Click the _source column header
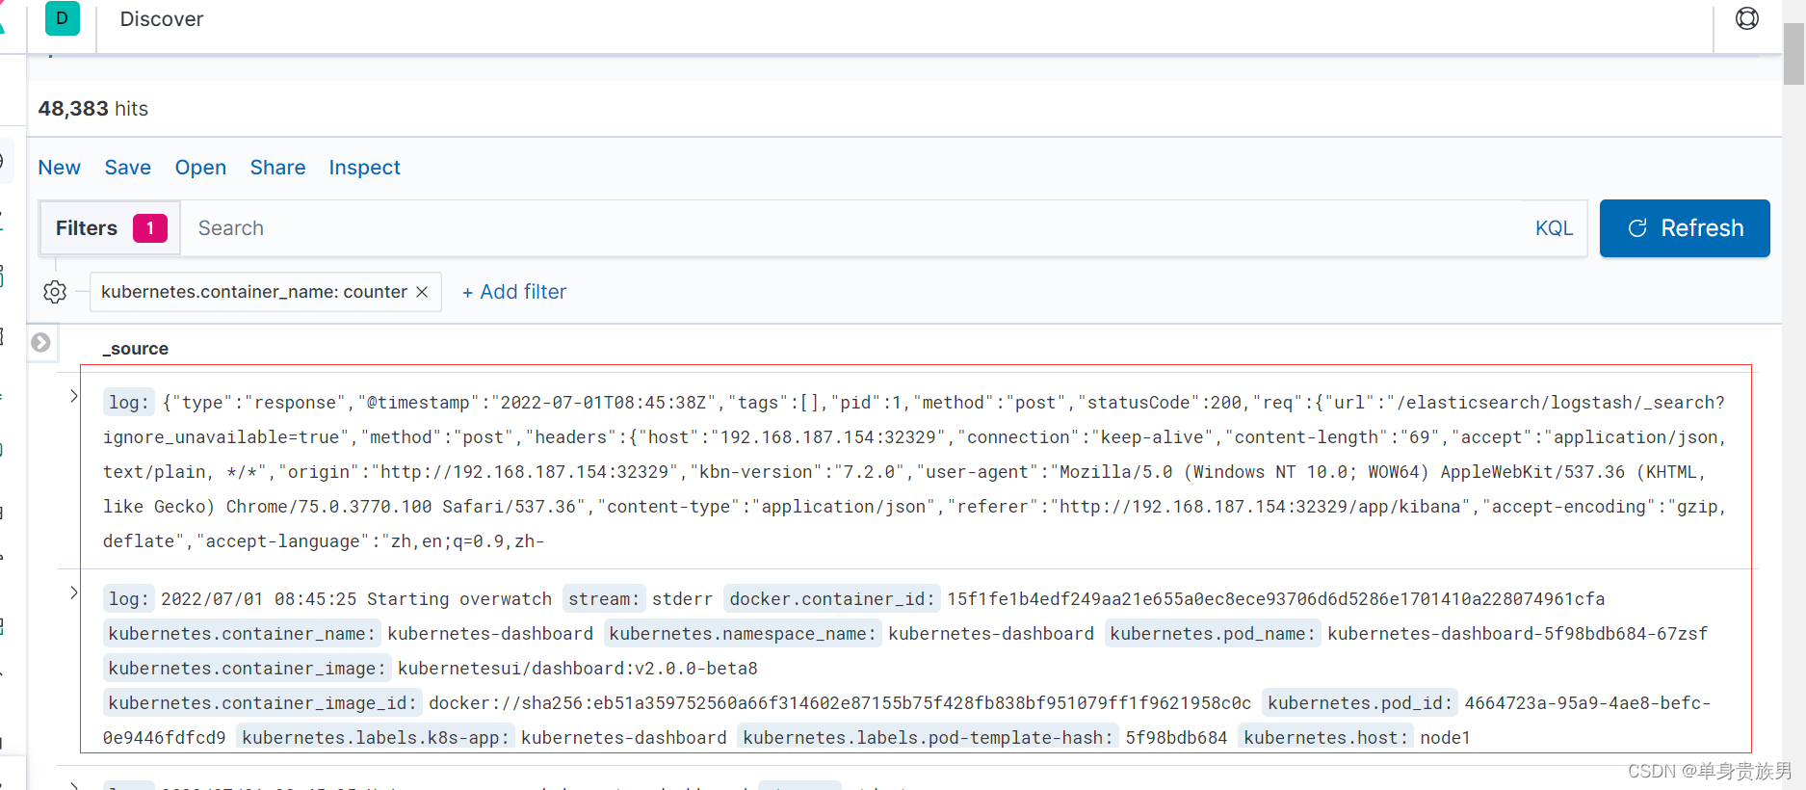Image resolution: width=1806 pixels, height=790 pixels. coord(136,349)
